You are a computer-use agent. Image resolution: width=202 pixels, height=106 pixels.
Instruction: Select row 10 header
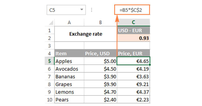[50, 100]
